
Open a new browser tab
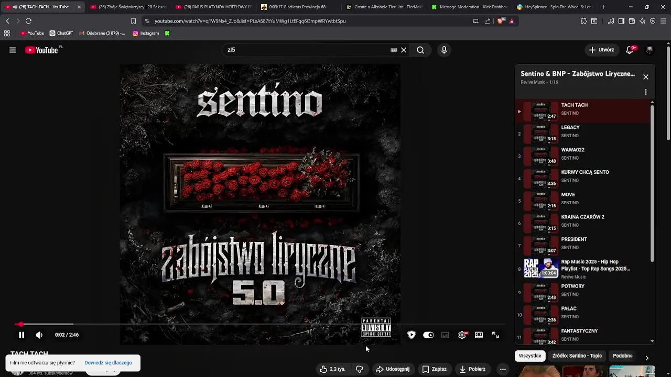click(603, 7)
